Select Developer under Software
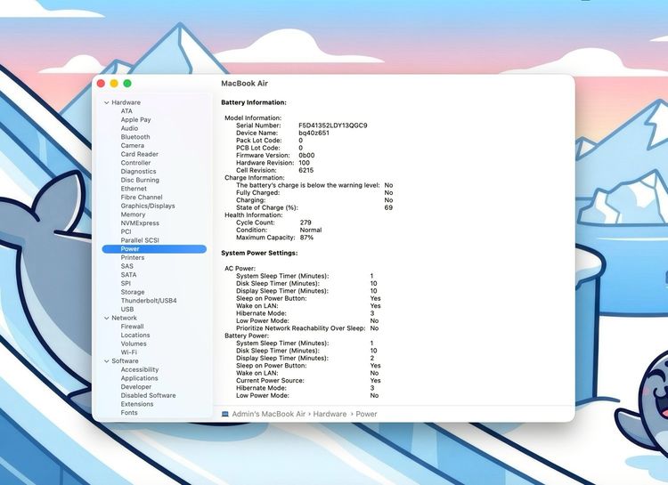668x485 pixels. pyautogui.click(x=136, y=386)
